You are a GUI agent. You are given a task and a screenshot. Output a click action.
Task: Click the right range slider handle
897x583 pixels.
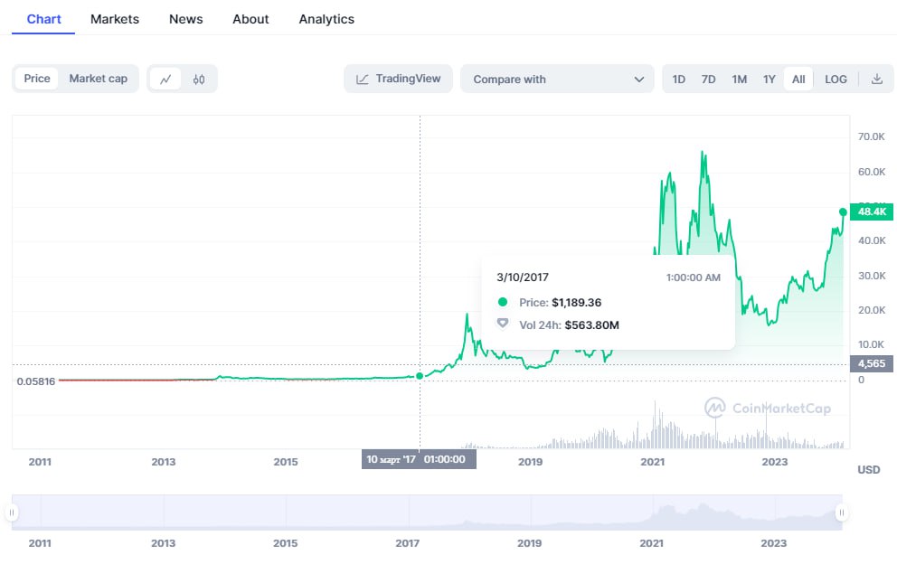point(842,512)
